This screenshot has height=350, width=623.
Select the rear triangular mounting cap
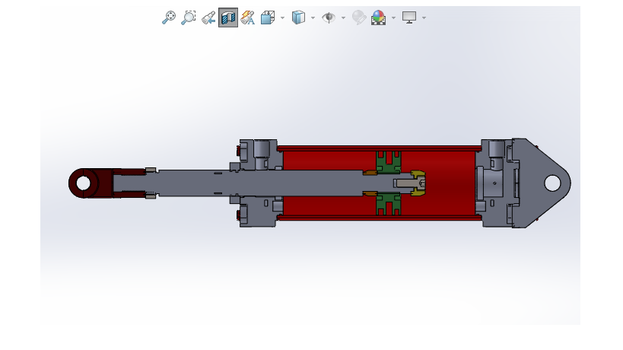point(541,183)
